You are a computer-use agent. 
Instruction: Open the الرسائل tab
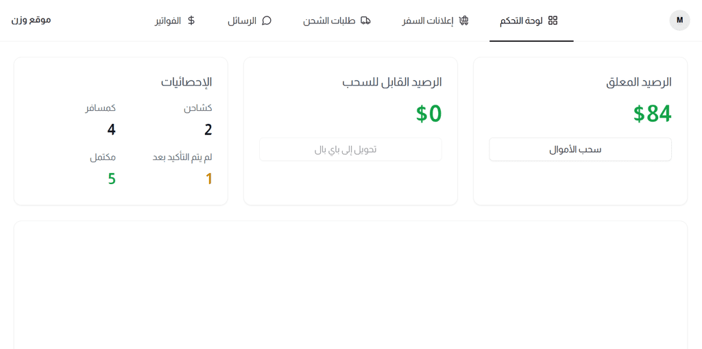click(x=250, y=21)
